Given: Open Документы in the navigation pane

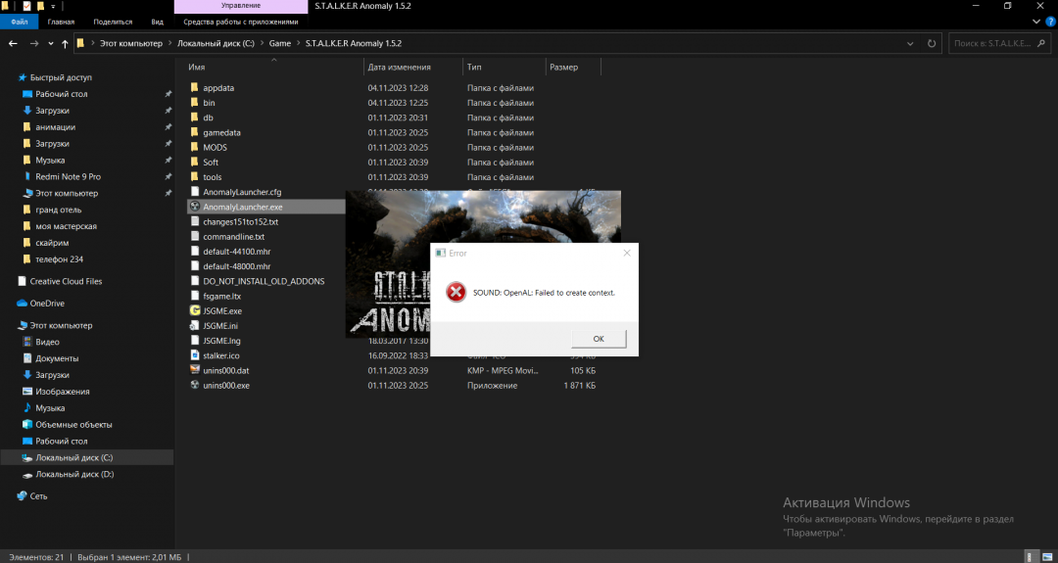Looking at the screenshot, I should pos(58,358).
